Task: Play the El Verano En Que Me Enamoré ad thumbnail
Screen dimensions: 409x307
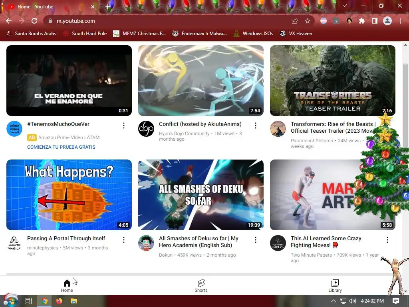Action: (69, 80)
